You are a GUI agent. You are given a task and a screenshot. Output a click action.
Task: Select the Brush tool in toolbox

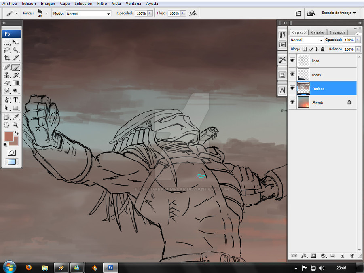click(15, 68)
